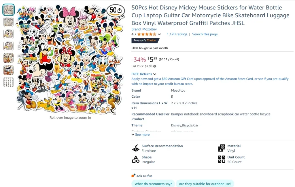The image size is (295, 187).
Task: Click the List Price info icon
Action: pos(155,66)
